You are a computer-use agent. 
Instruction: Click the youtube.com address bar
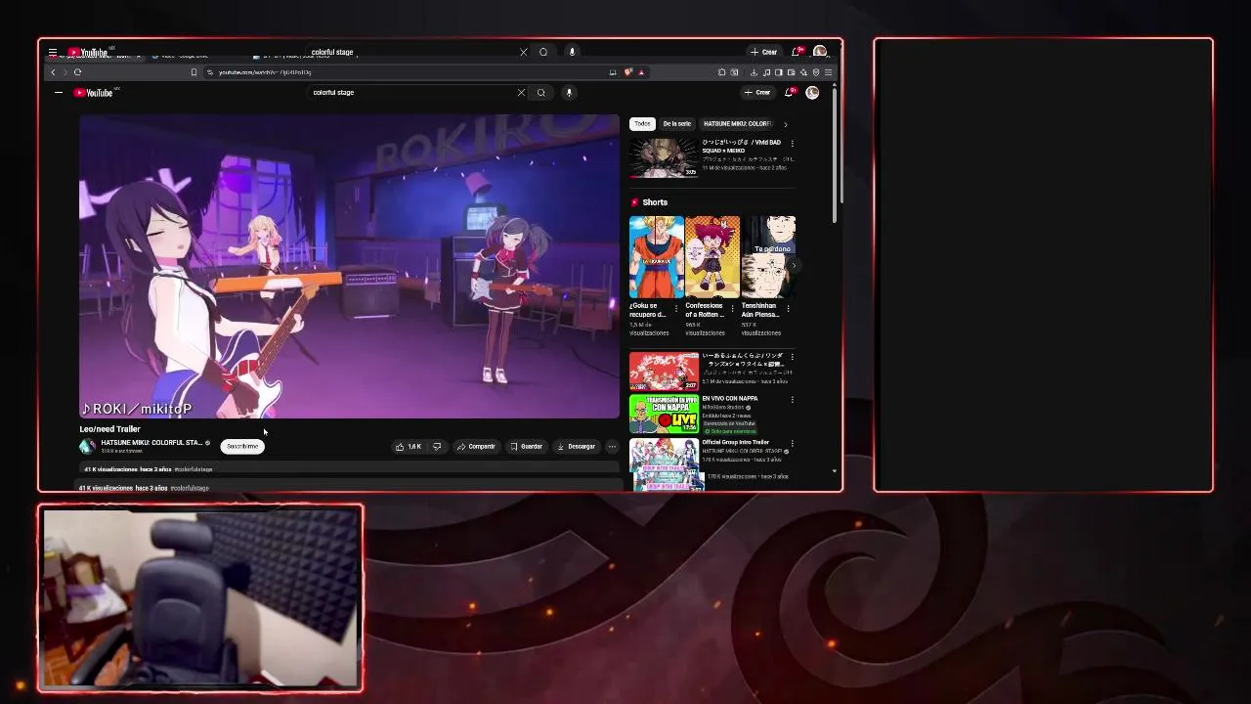point(406,72)
